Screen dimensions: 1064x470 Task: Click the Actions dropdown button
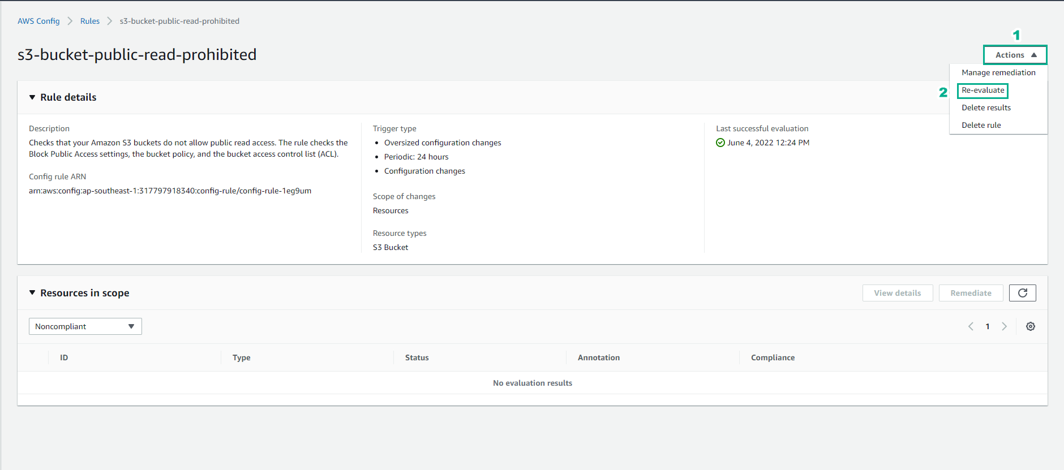click(x=1015, y=55)
